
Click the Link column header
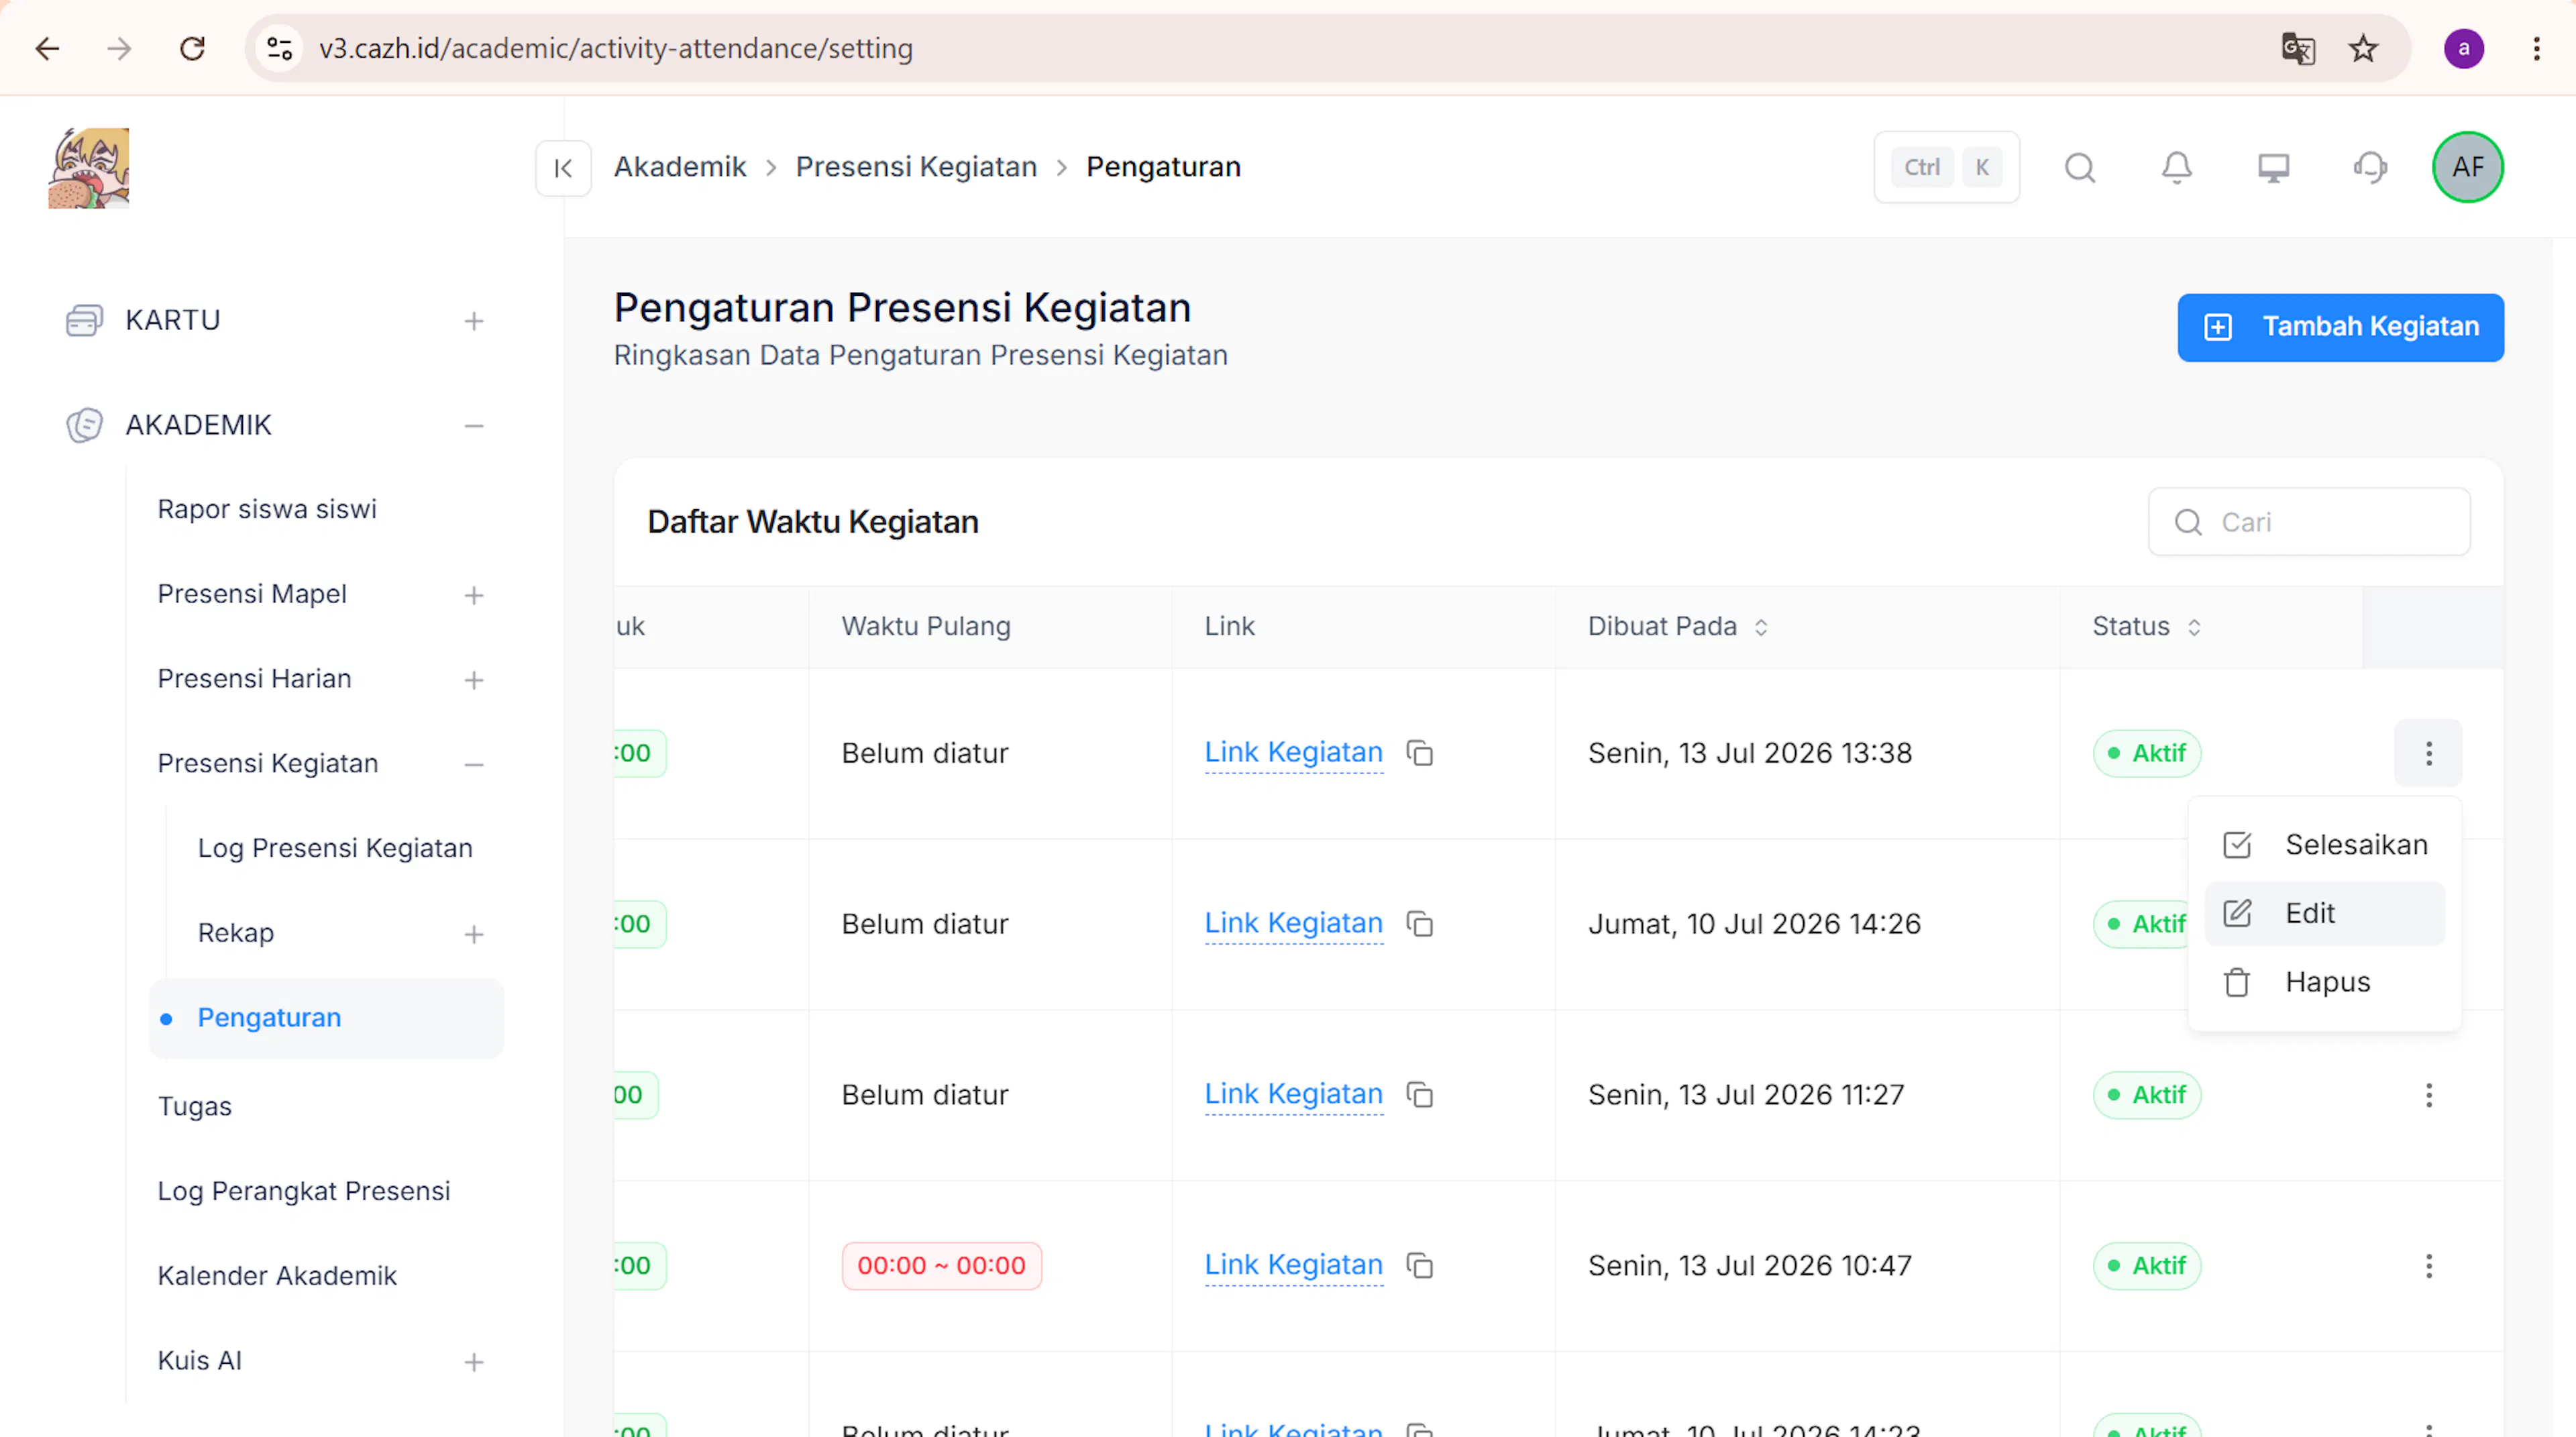click(1229, 626)
